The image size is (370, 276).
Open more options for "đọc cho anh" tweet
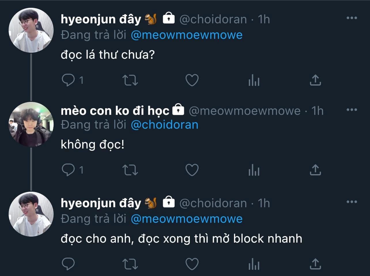pyautogui.click(x=352, y=202)
